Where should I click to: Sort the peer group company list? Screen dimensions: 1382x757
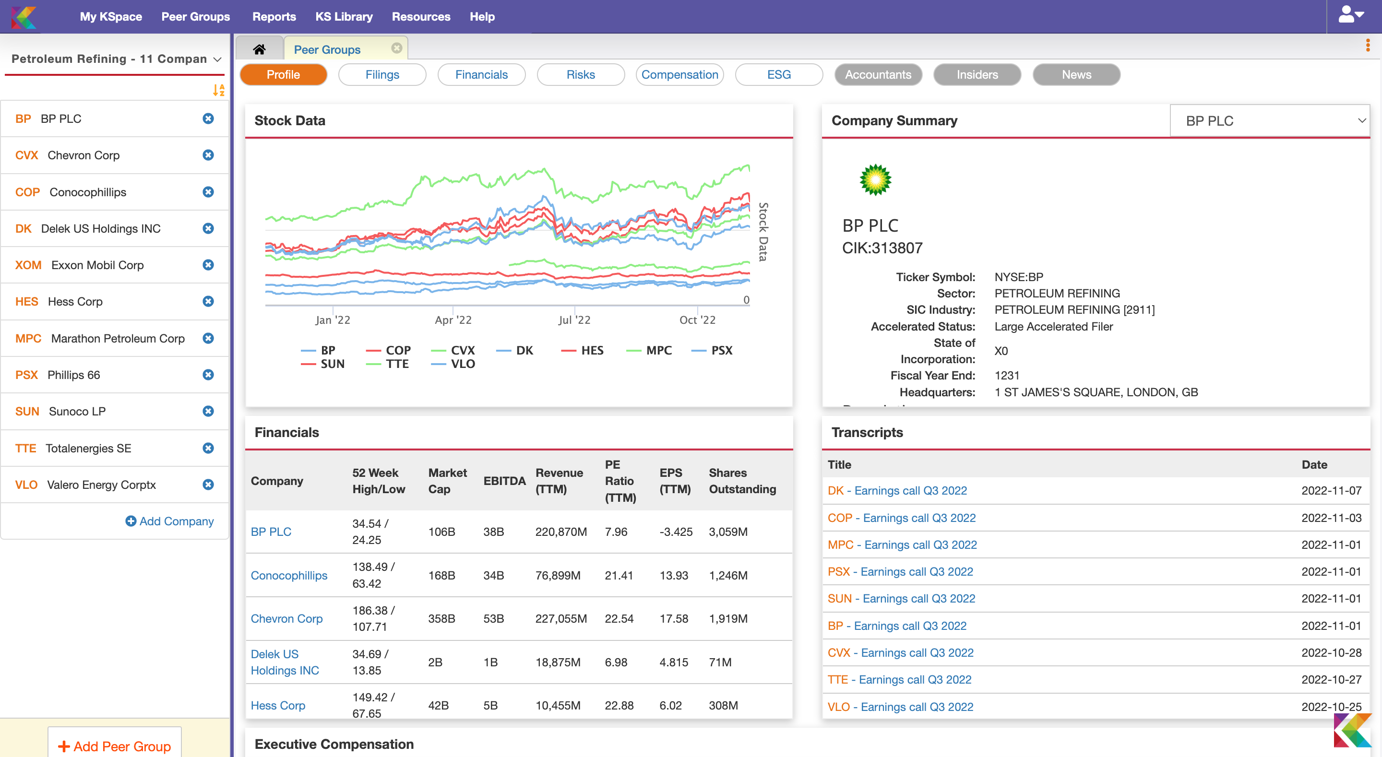tap(218, 90)
